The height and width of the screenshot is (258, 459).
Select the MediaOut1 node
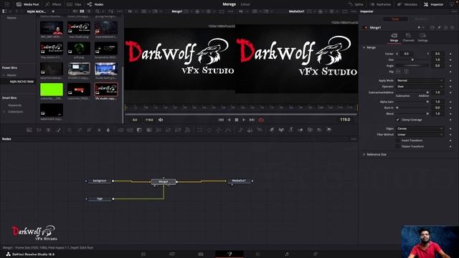pos(239,181)
